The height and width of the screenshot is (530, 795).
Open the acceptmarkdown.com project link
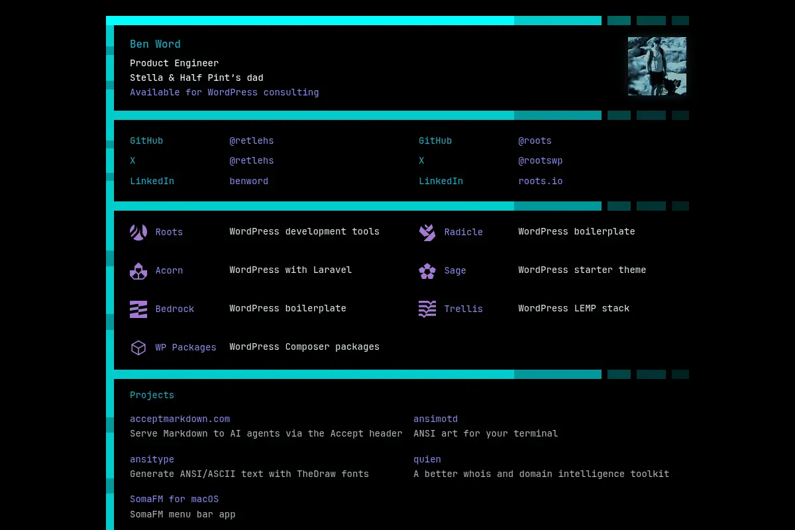tap(180, 419)
